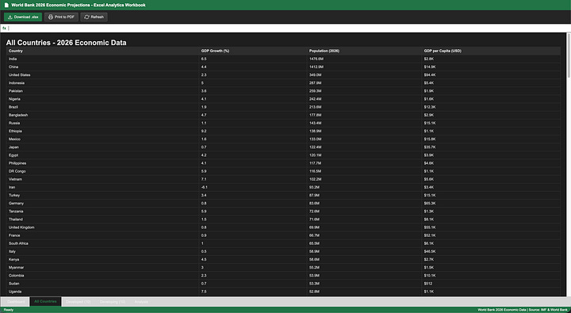Viewport: 571px width, 313px height.
Task: Click Ethiopia's GDP growth value 9.2
Action: [204, 131]
